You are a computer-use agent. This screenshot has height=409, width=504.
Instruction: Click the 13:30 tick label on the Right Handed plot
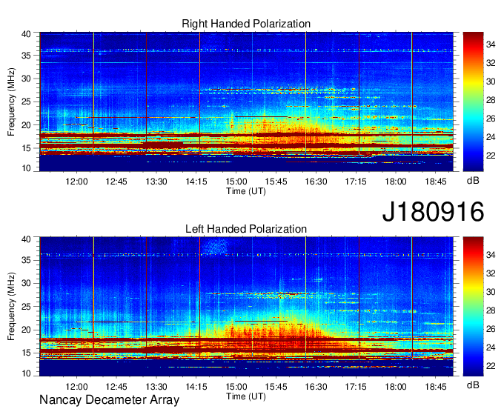[x=156, y=182]
